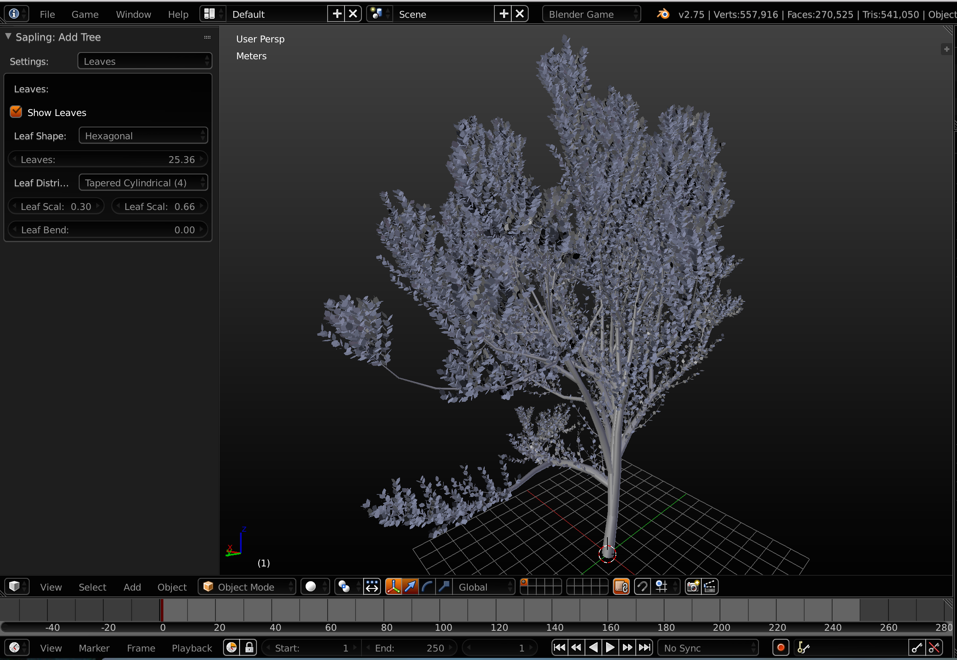This screenshot has height=660, width=957.
Task: Add a new scene
Action: tap(504, 14)
